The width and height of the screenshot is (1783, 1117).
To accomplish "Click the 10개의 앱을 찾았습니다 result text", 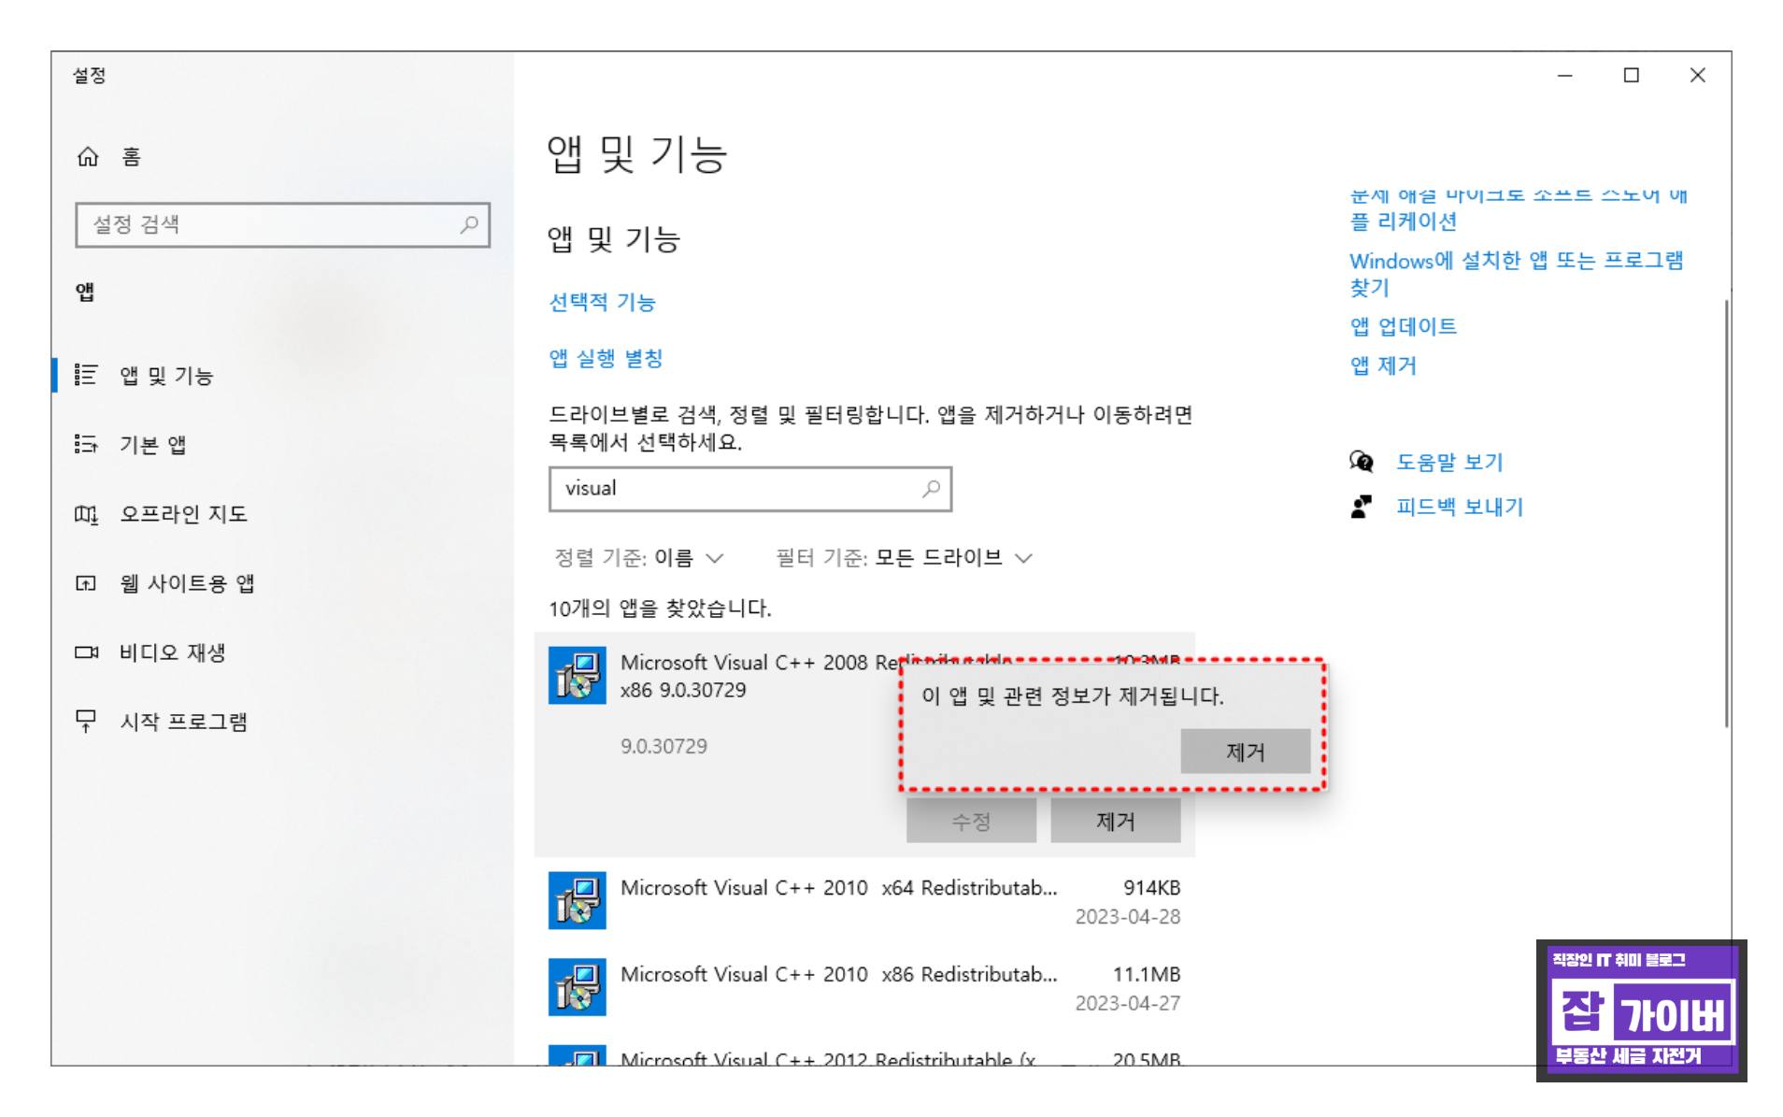I will click(x=660, y=609).
